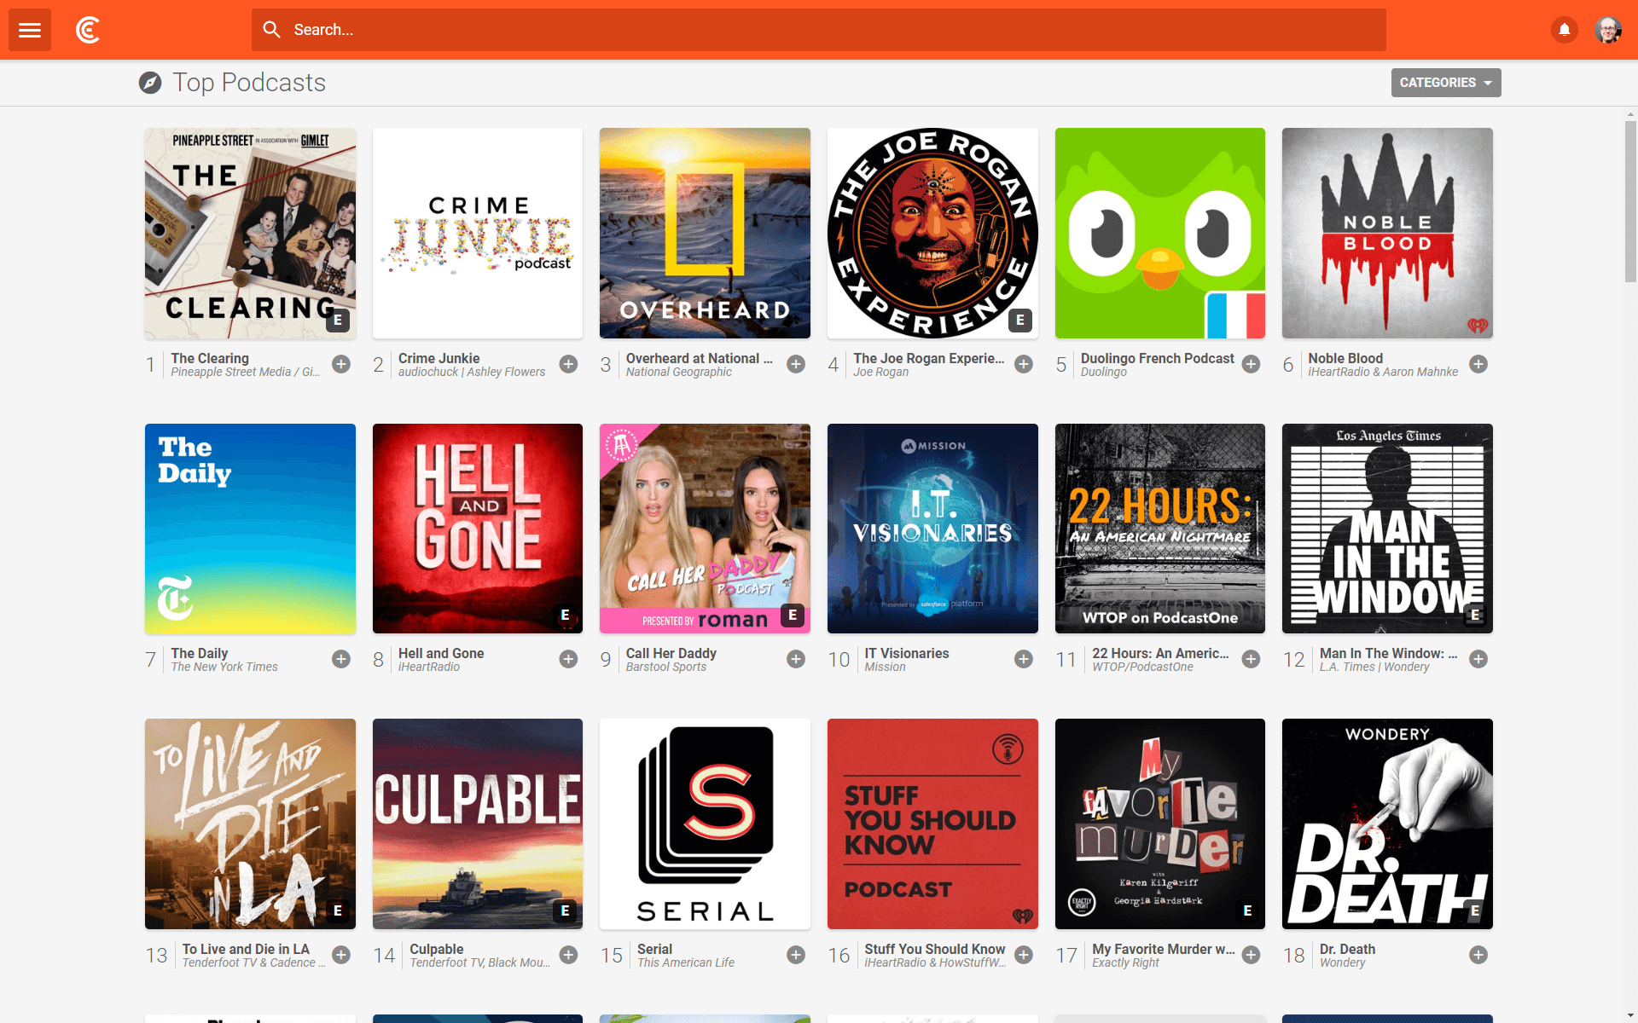1638x1023 pixels.
Task: Click Crime Junkie title link
Action: 439,358
